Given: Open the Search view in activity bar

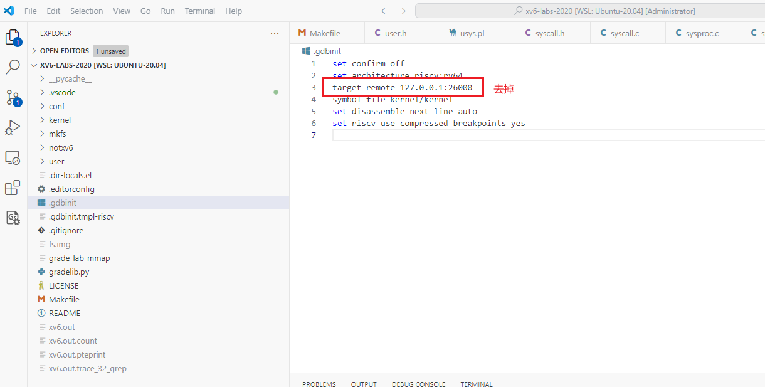Looking at the screenshot, I should pos(13,67).
